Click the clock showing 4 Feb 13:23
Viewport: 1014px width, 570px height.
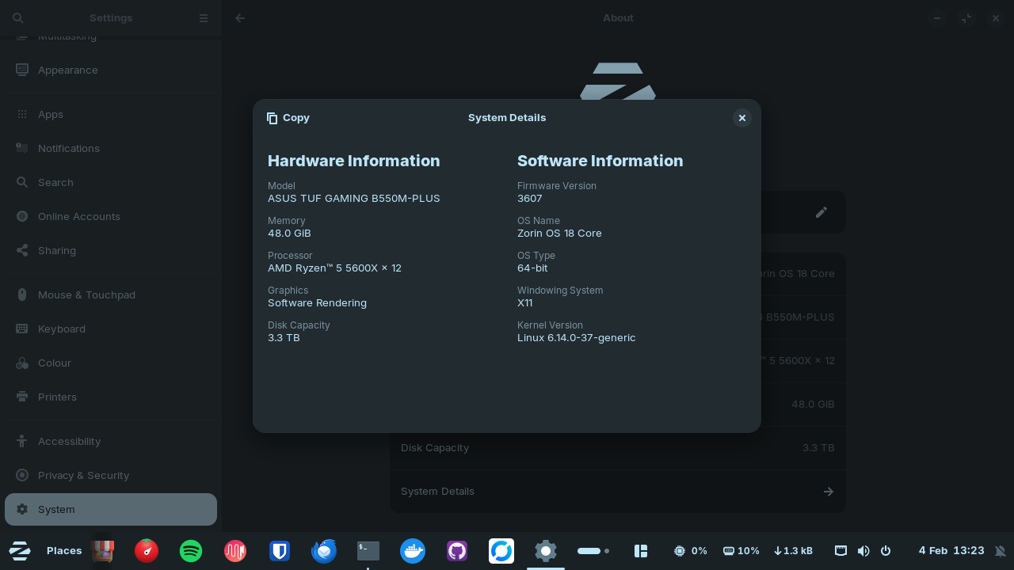[x=951, y=551]
